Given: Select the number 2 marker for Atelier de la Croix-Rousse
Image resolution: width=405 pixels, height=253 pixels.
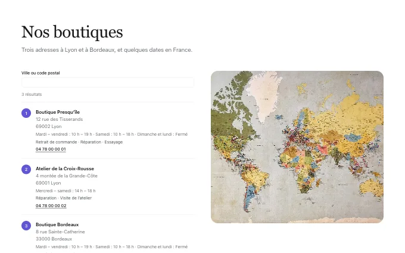Looking at the screenshot, I should (x=26, y=169).
